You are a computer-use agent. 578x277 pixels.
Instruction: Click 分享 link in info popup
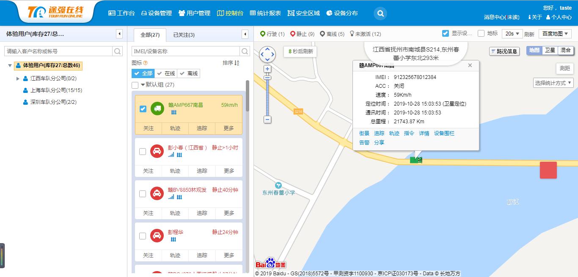(379, 143)
